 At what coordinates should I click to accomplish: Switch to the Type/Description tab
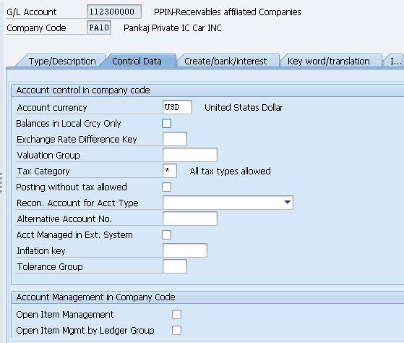(x=62, y=61)
